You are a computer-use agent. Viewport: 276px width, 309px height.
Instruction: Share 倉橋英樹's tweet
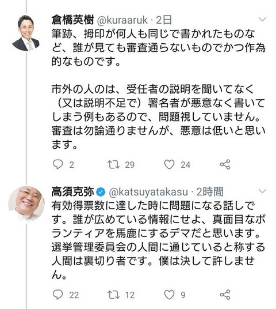click(225, 164)
